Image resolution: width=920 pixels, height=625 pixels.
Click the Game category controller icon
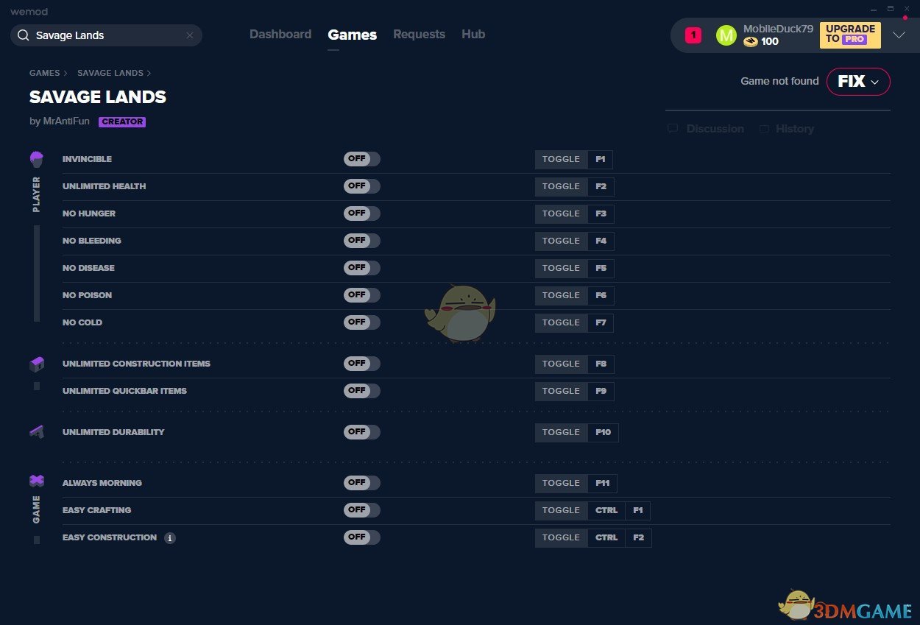point(37,481)
